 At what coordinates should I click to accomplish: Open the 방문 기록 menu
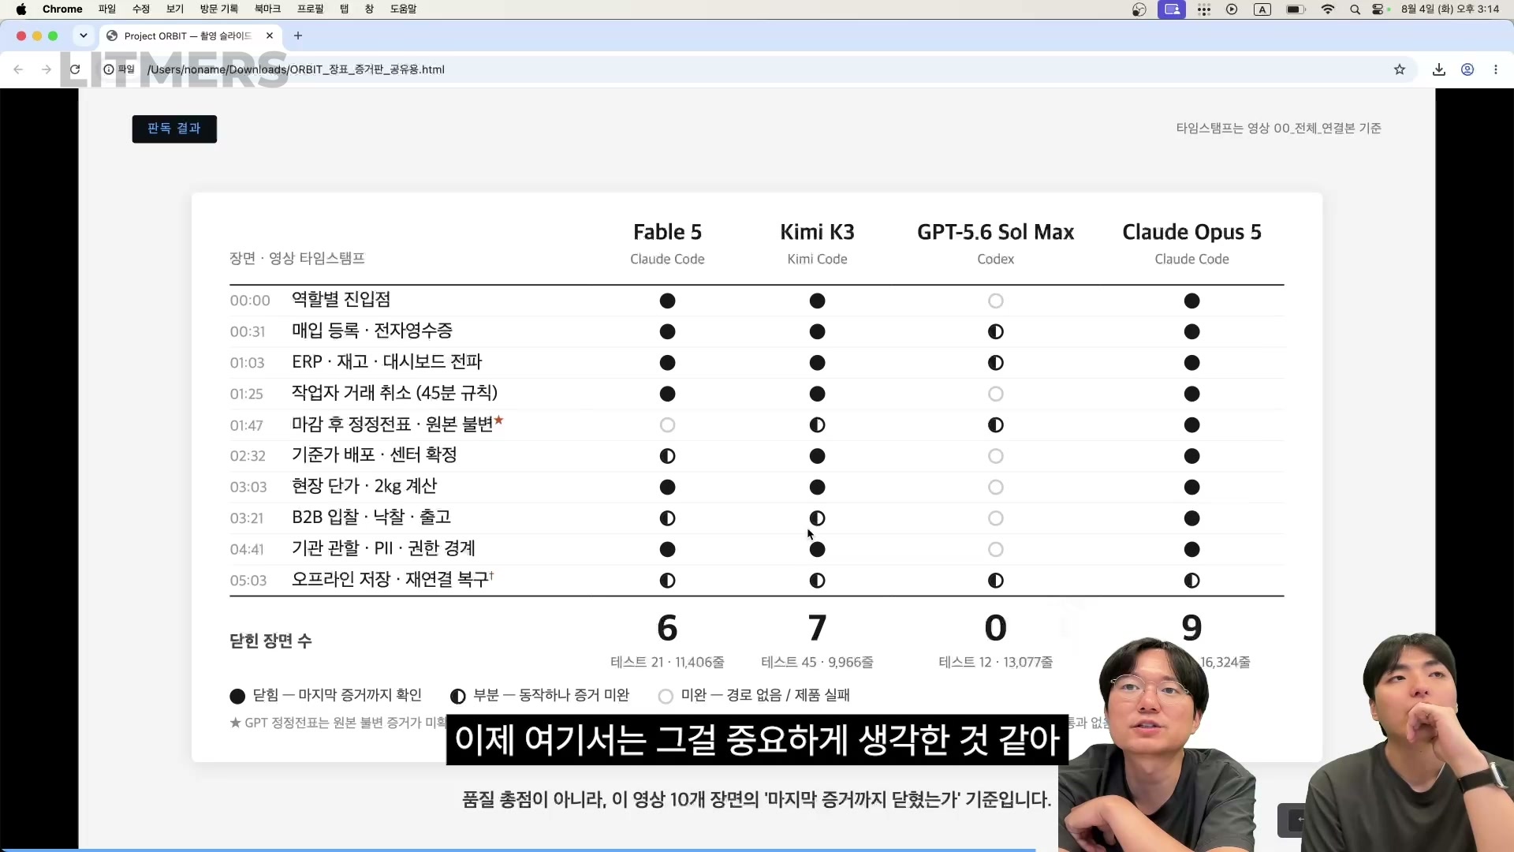click(x=219, y=9)
